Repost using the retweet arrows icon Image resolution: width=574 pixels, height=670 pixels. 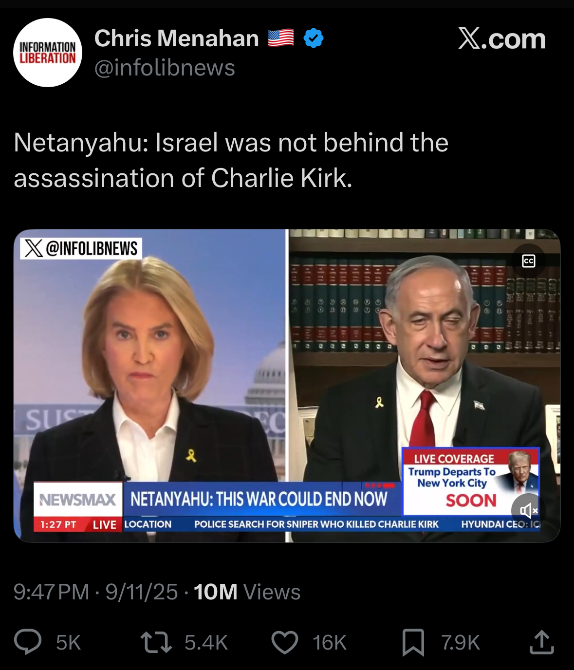pyautogui.click(x=156, y=642)
